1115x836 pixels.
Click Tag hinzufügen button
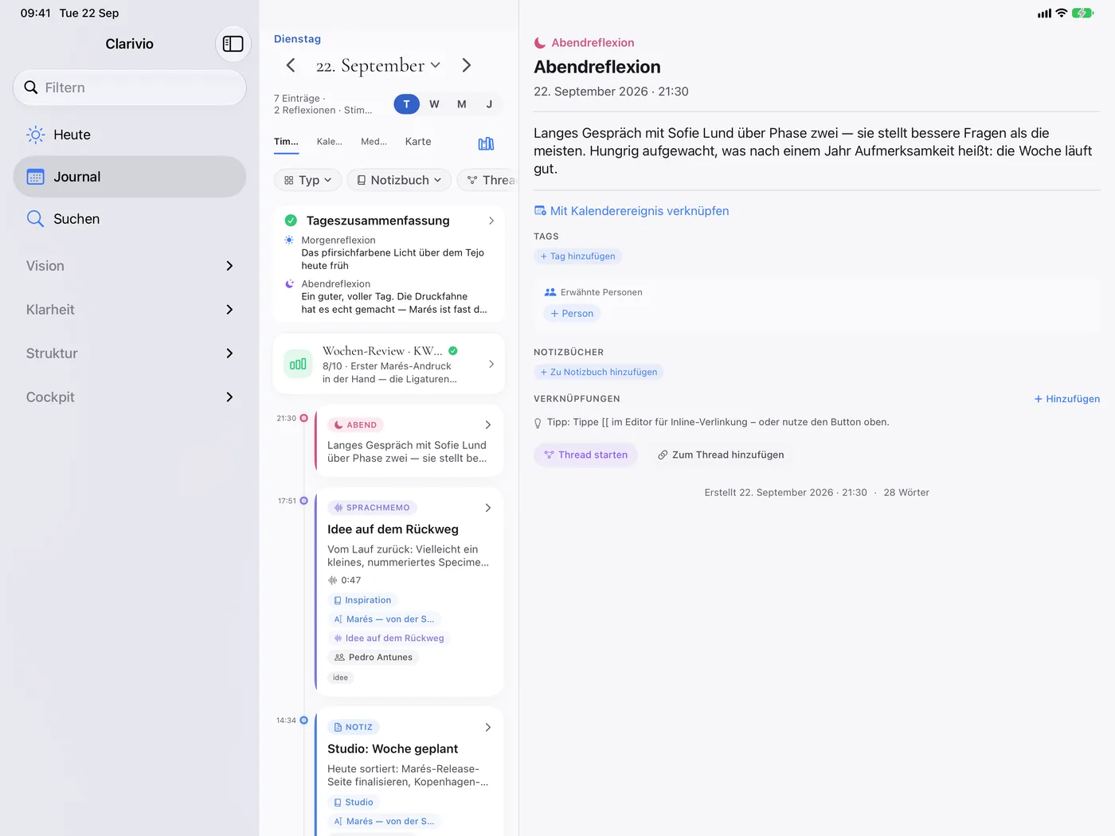coord(577,256)
